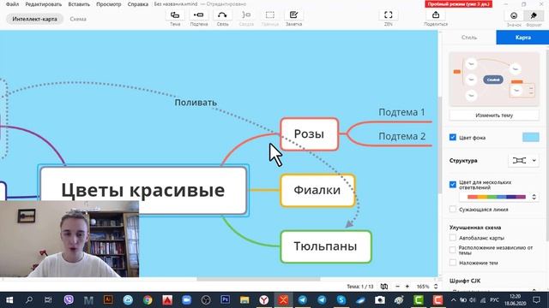Zoom in with the plus icon
Screen dimensions: 549x308
point(407,287)
